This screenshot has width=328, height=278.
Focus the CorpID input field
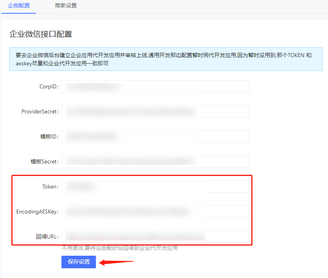(155, 86)
